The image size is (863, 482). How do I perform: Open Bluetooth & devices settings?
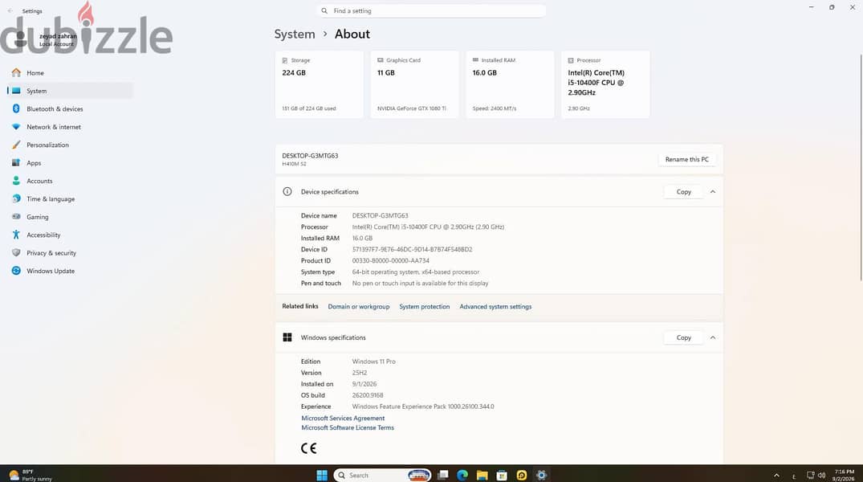pyautogui.click(x=70, y=109)
